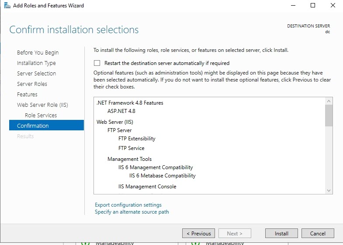Close the wizard window
Image resolution: width=343 pixels, height=245 pixels.
[x=333, y=6]
